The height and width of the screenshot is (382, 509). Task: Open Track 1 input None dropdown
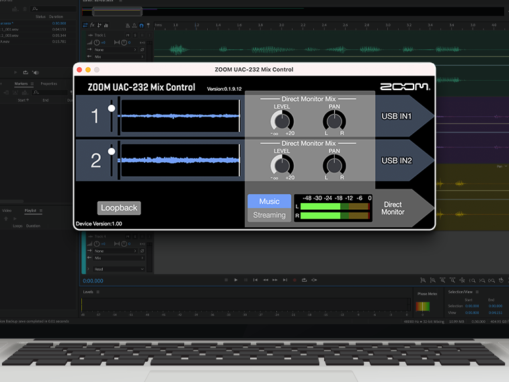coord(115,50)
